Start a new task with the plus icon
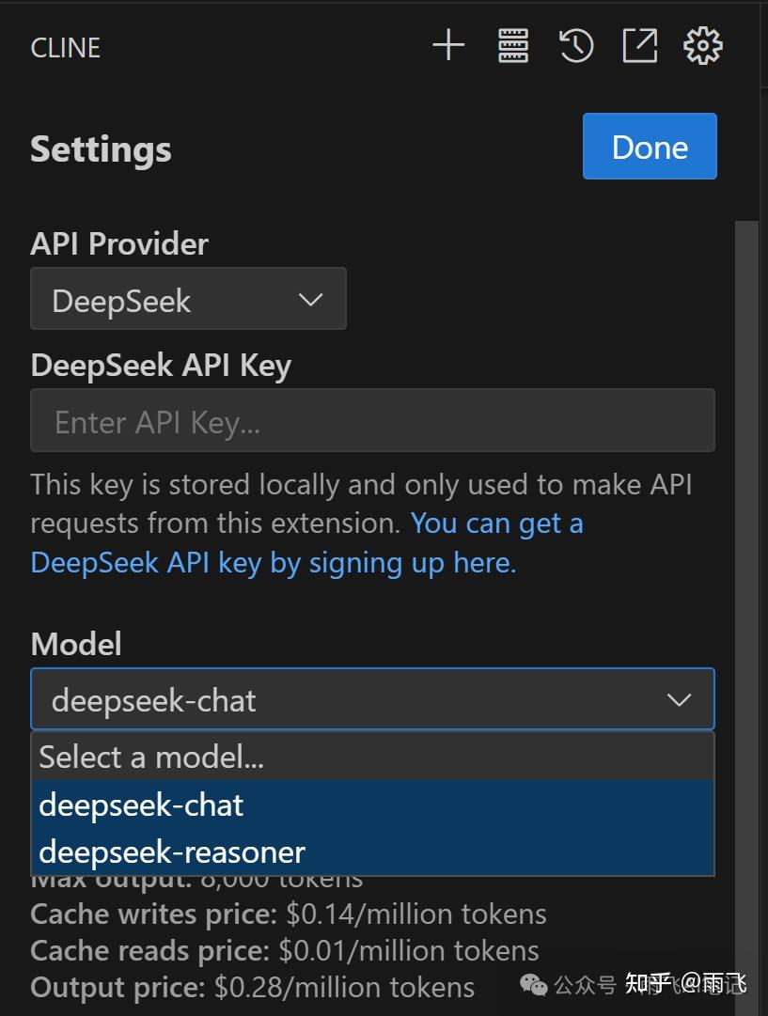Screen dimensions: 768x1016 click(448, 44)
